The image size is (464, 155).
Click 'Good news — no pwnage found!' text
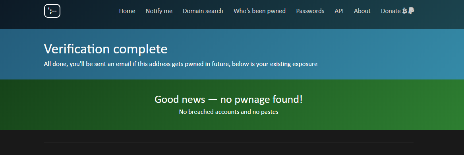point(228,99)
